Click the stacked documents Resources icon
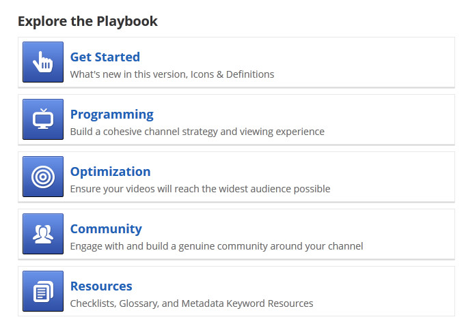Image resolution: width=464 pixels, height=328 pixels. coord(43,291)
